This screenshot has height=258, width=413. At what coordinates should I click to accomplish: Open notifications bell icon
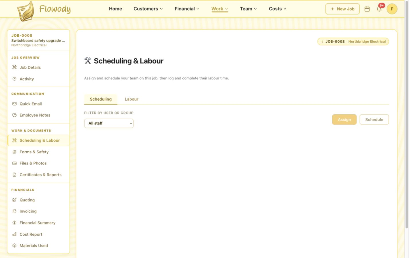(379, 9)
